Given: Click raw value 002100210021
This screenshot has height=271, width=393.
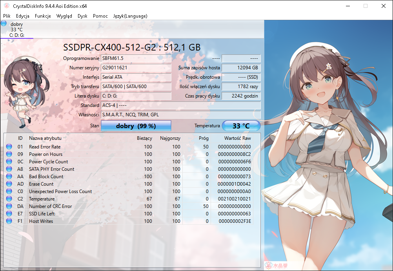Looking at the screenshot, I should click(x=234, y=199).
